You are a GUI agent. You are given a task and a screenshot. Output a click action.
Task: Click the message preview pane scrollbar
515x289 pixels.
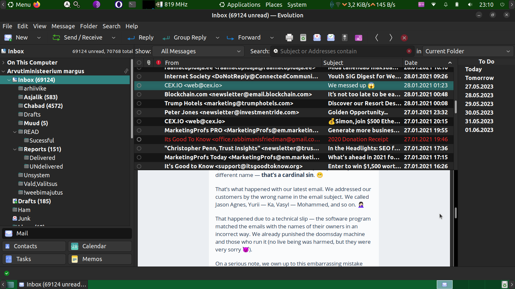click(455, 213)
